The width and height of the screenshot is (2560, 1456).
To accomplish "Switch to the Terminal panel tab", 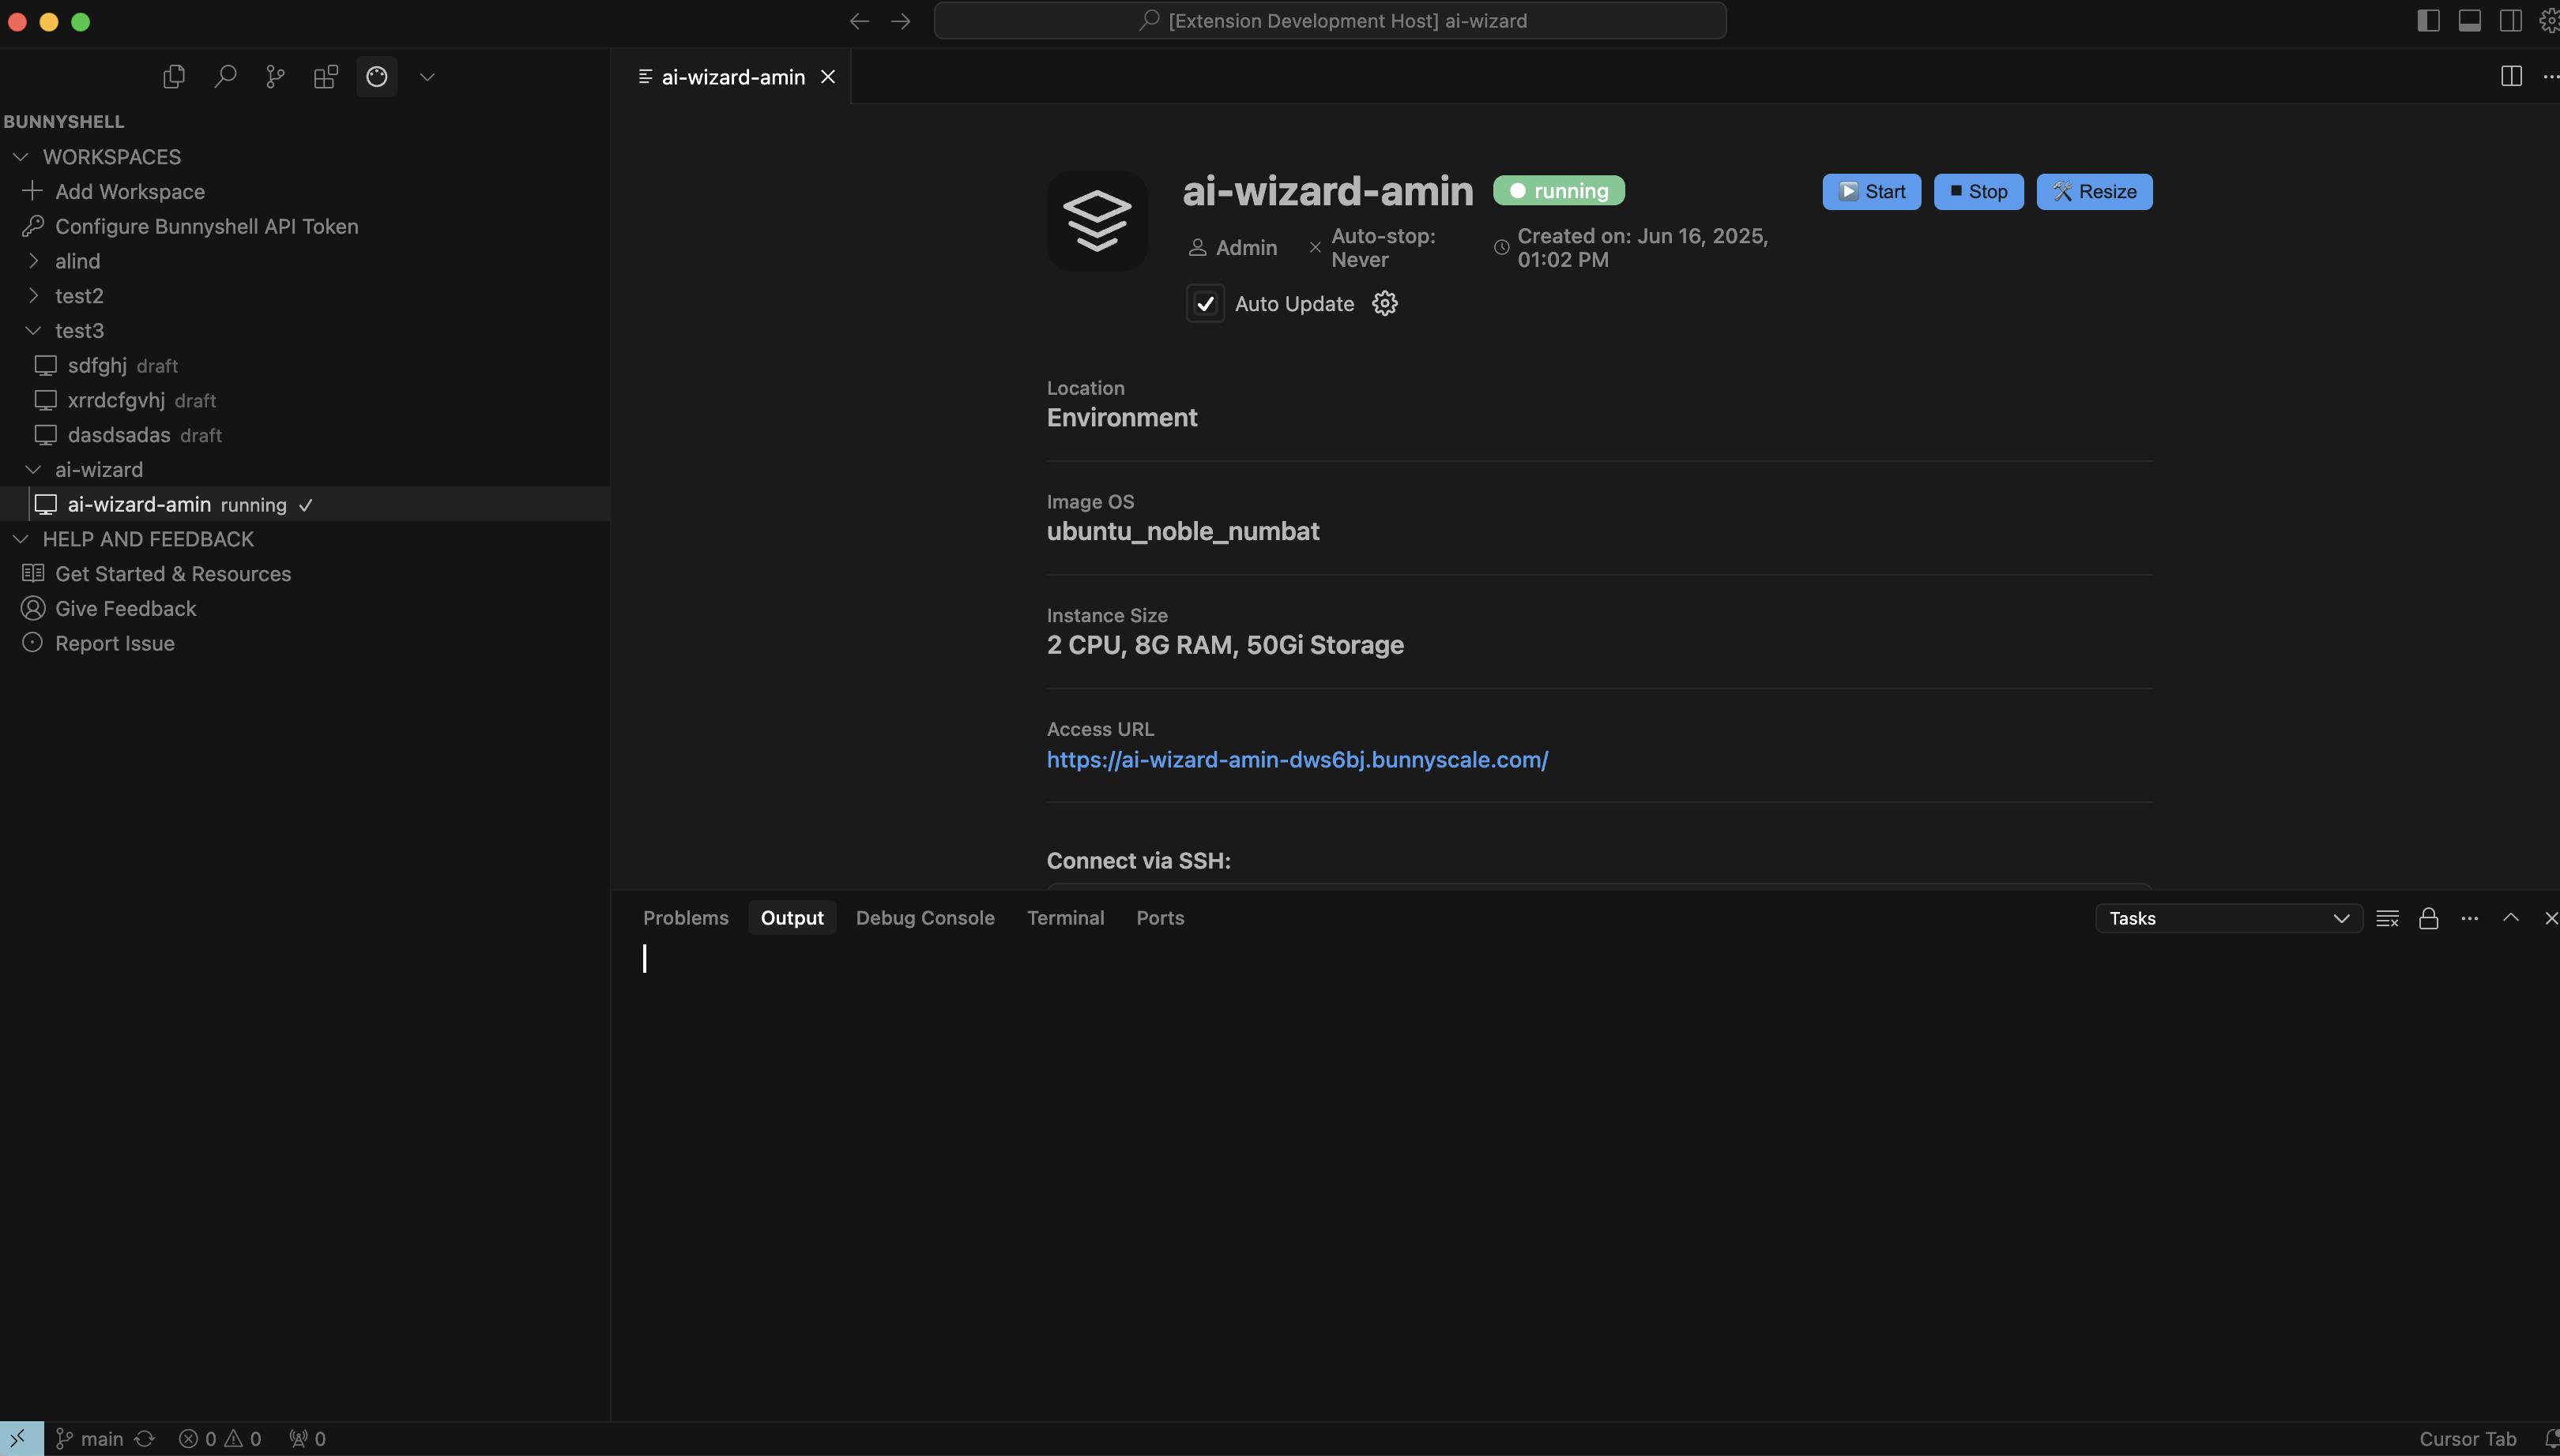I will tap(1065, 918).
